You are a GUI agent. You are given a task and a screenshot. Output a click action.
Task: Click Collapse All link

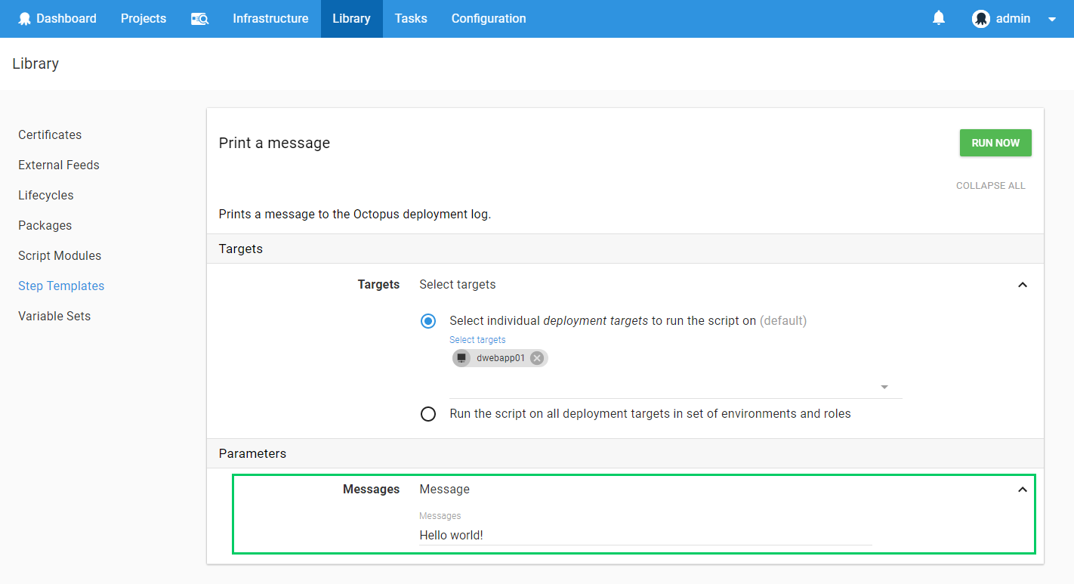pos(990,186)
